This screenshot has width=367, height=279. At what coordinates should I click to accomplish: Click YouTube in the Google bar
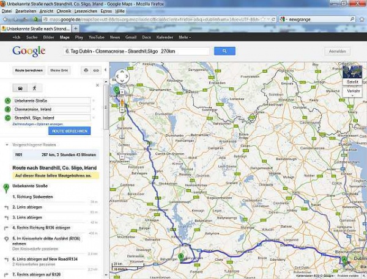[97, 37]
